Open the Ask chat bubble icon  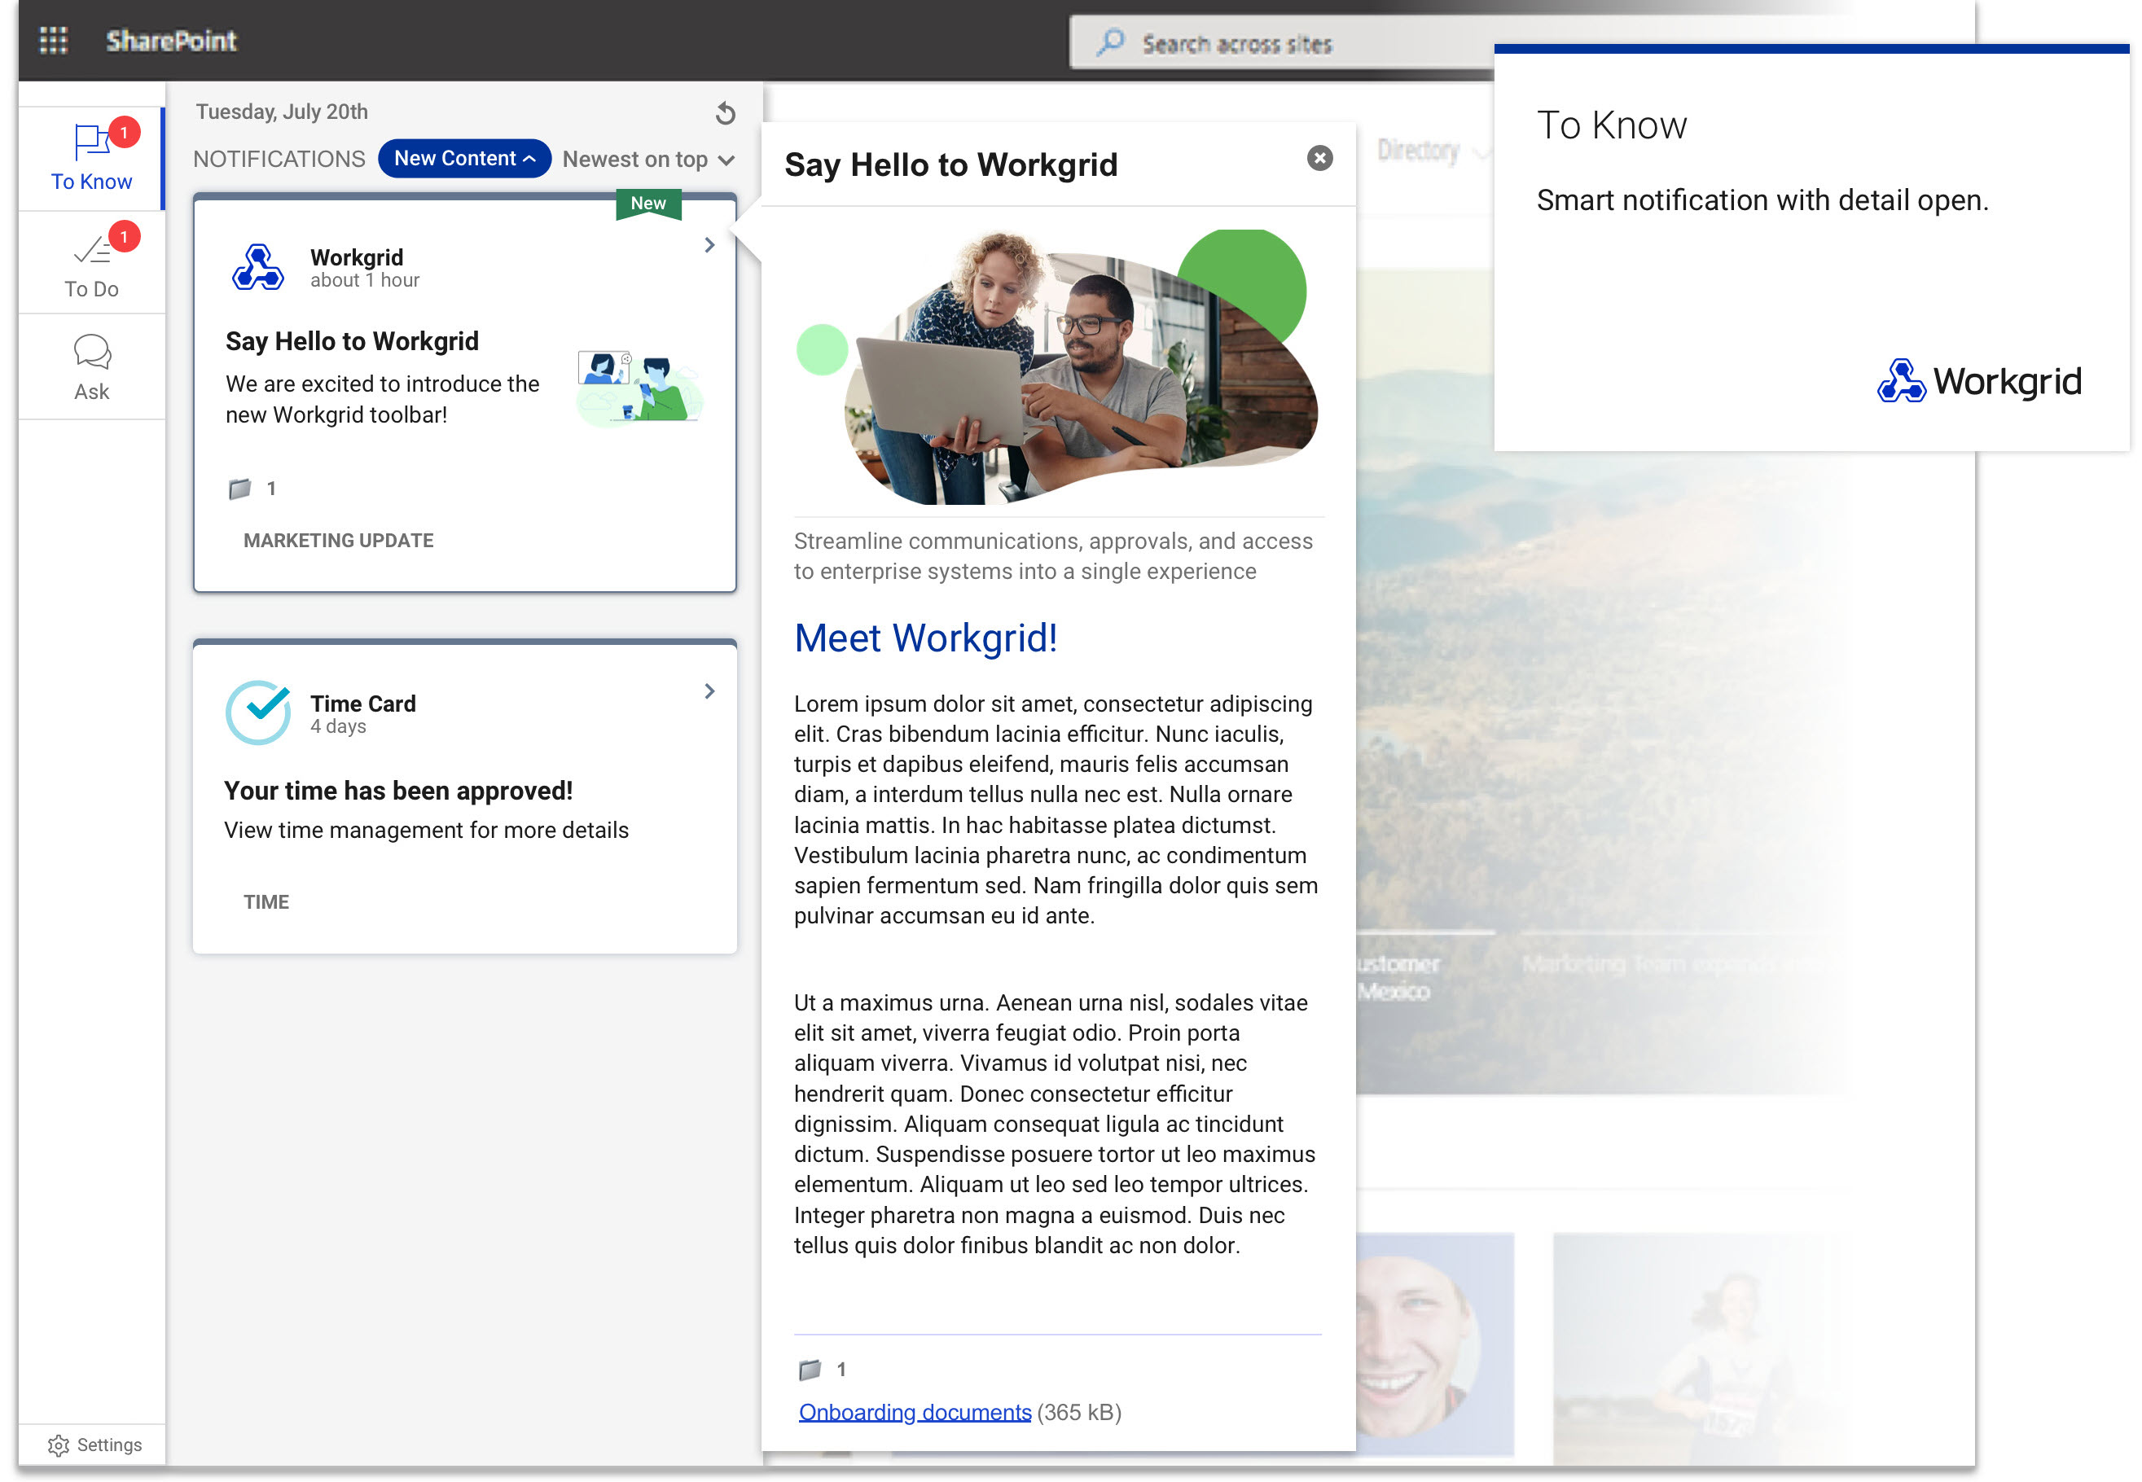coord(90,351)
